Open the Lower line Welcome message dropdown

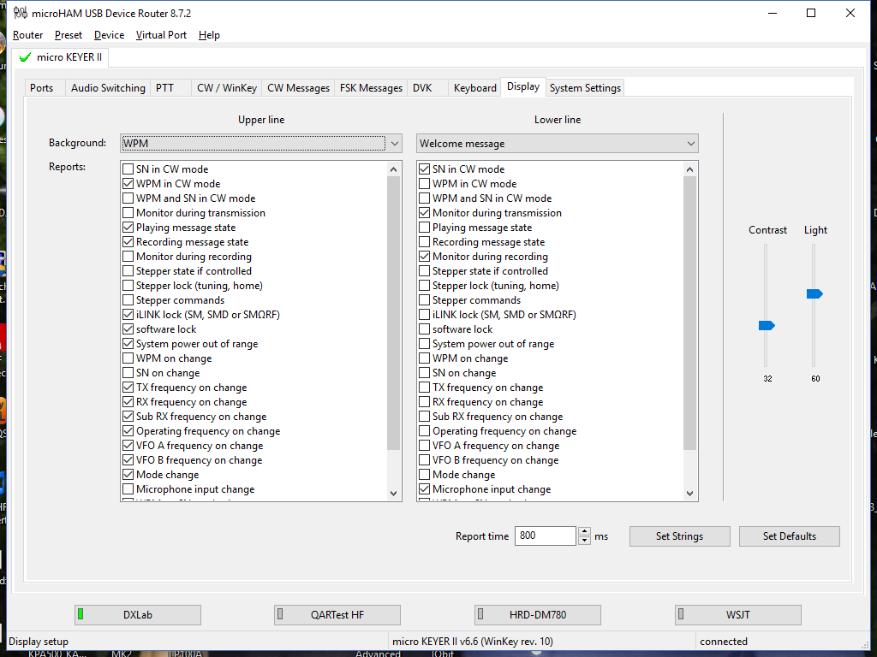pos(690,143)
